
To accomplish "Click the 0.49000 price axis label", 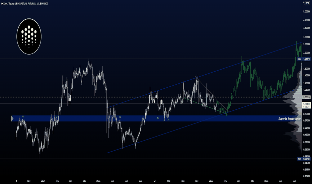I will pyautogui.click(x=306, y=128).
